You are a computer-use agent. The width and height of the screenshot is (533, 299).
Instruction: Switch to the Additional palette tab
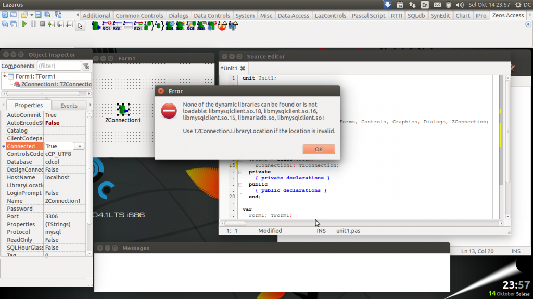(96, 16)
